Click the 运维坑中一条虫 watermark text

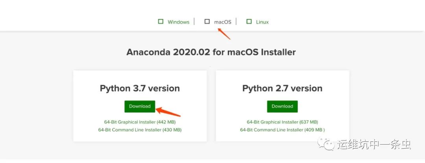point(374,144)
